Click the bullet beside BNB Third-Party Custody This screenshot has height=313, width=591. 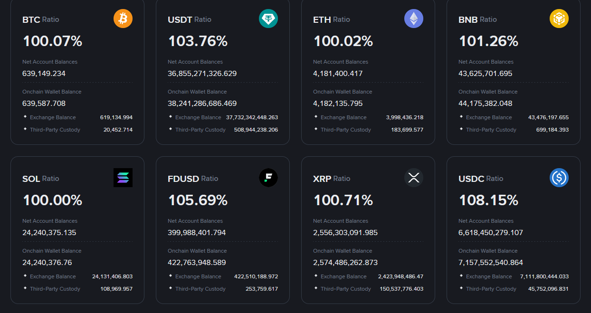[x=460, y=129]
